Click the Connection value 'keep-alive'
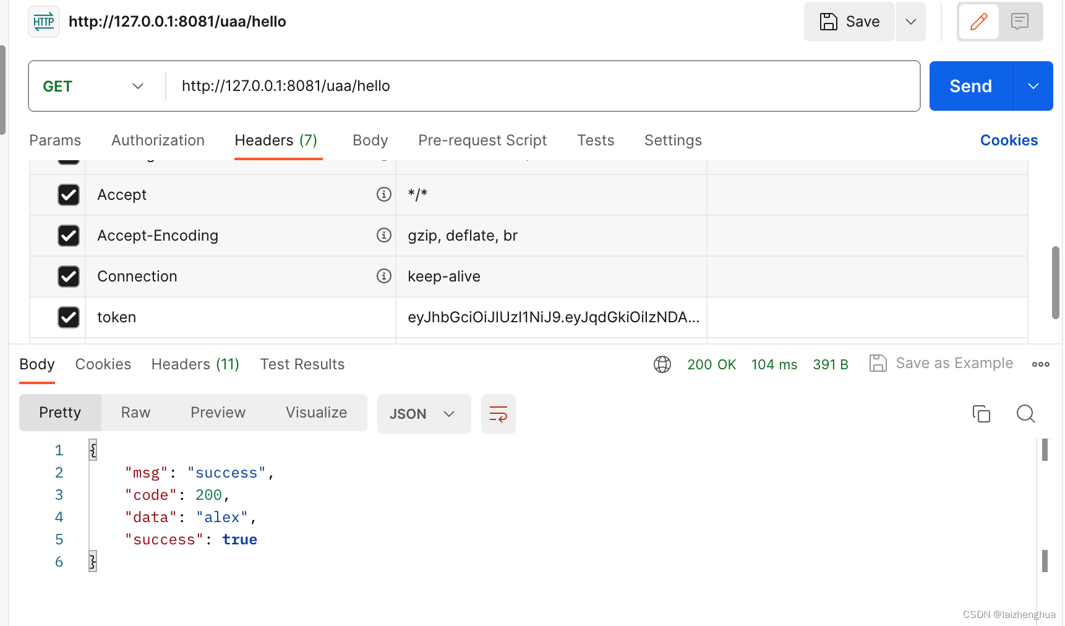The width and height of the screenshot is (1065, 626). pyautogui.click(x=444, y=277)
